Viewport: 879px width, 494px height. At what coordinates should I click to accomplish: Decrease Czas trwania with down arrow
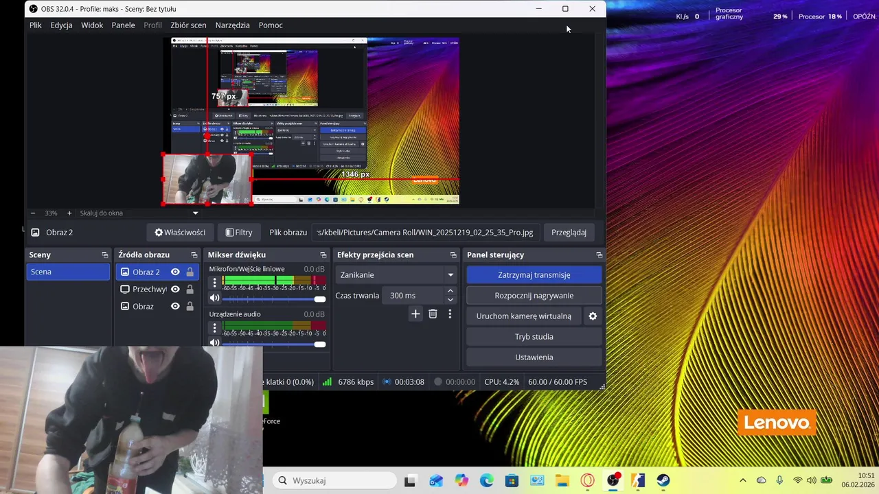point(450,300)
